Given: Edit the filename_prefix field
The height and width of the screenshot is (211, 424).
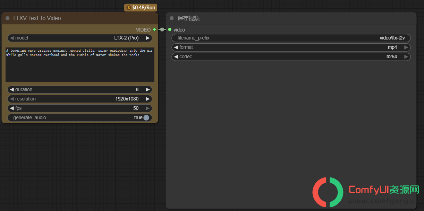Looking at the screenshot, I should coord(291,38).
